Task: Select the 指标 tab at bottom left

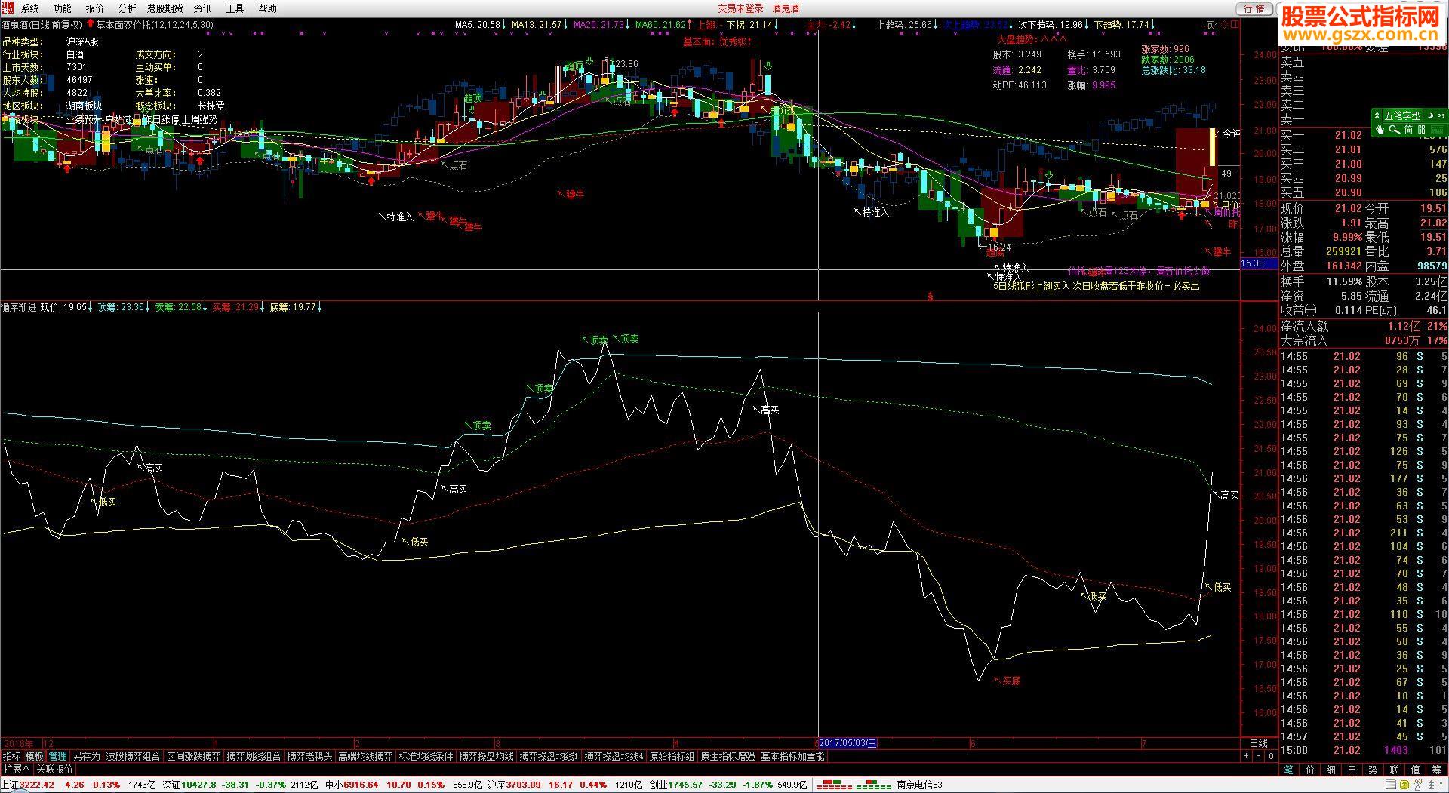Action: [x=11, y=756]
